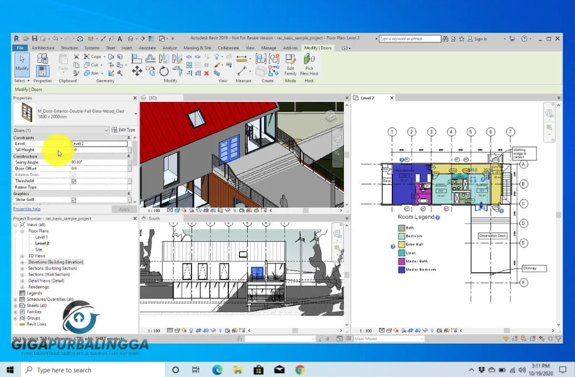Image resolution: width=575 pixels, height=377 pixels.
Task: Click the Move tool icon
Action: tap(137, 71)
